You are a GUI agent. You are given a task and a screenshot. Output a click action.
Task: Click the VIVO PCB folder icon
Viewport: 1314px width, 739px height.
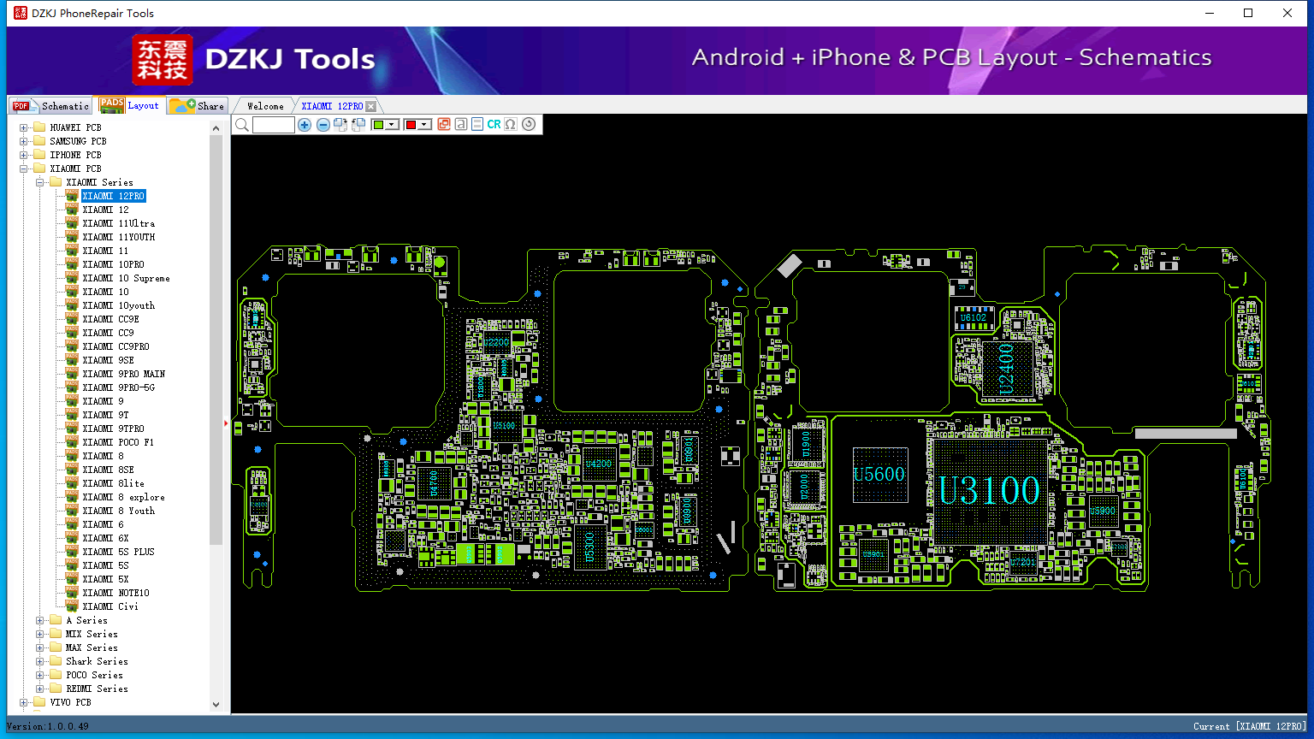click(x=38, y=702)
